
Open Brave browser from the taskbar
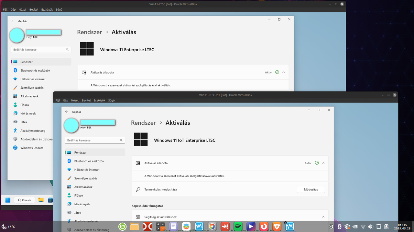tap(277, 226)
